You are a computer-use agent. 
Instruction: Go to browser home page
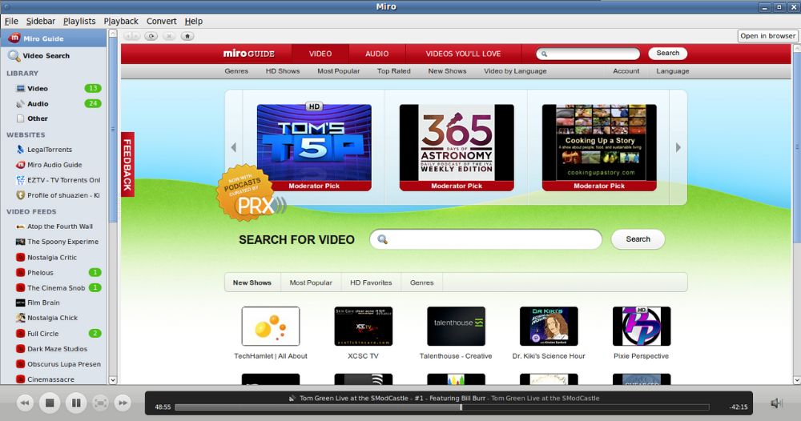[187, 36]
